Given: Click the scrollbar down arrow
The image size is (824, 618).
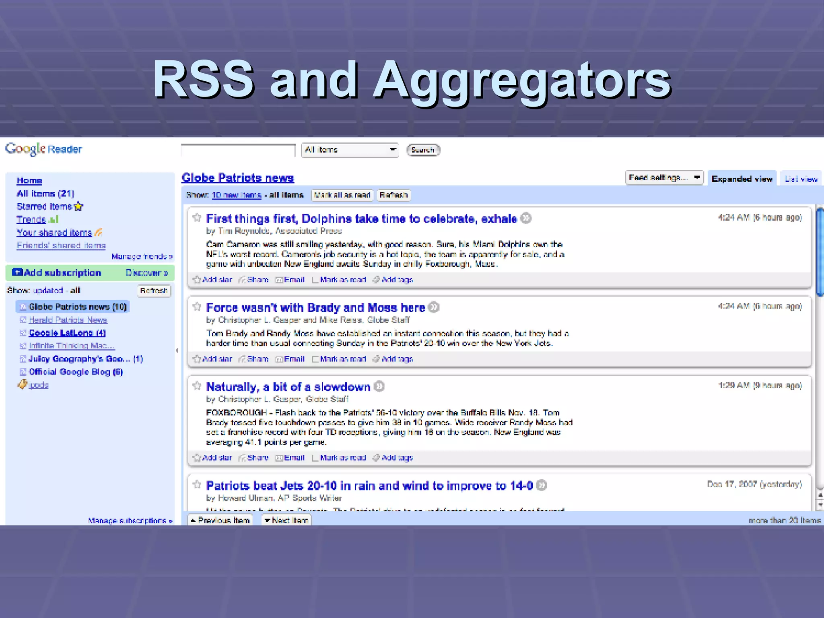Looking at the screenshot, I should pos(820,505).
